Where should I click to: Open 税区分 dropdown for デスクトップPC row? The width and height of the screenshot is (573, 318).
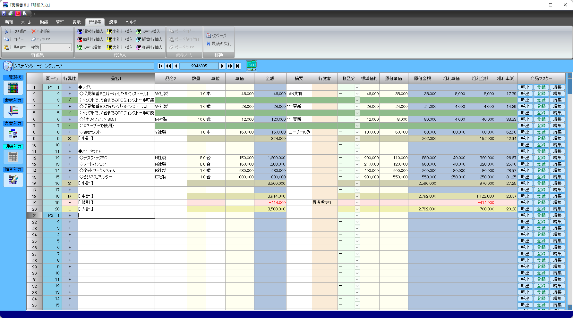coord(357,158)
